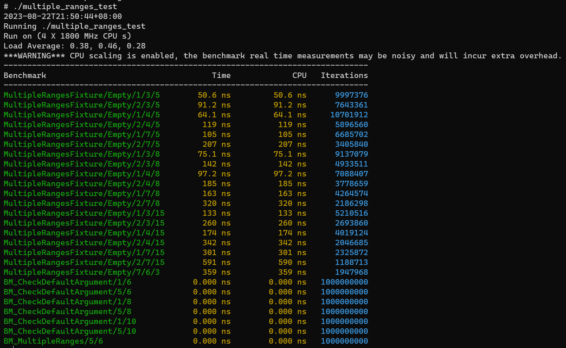Click the 'Running ./multiple_ranges_test' line
Image resolution: width=566 pixels, height=348 pixels.
point(75,26)
